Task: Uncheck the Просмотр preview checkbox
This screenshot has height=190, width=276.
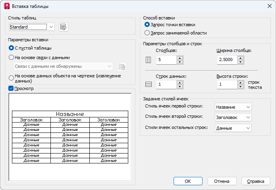Action: point(11,88)
